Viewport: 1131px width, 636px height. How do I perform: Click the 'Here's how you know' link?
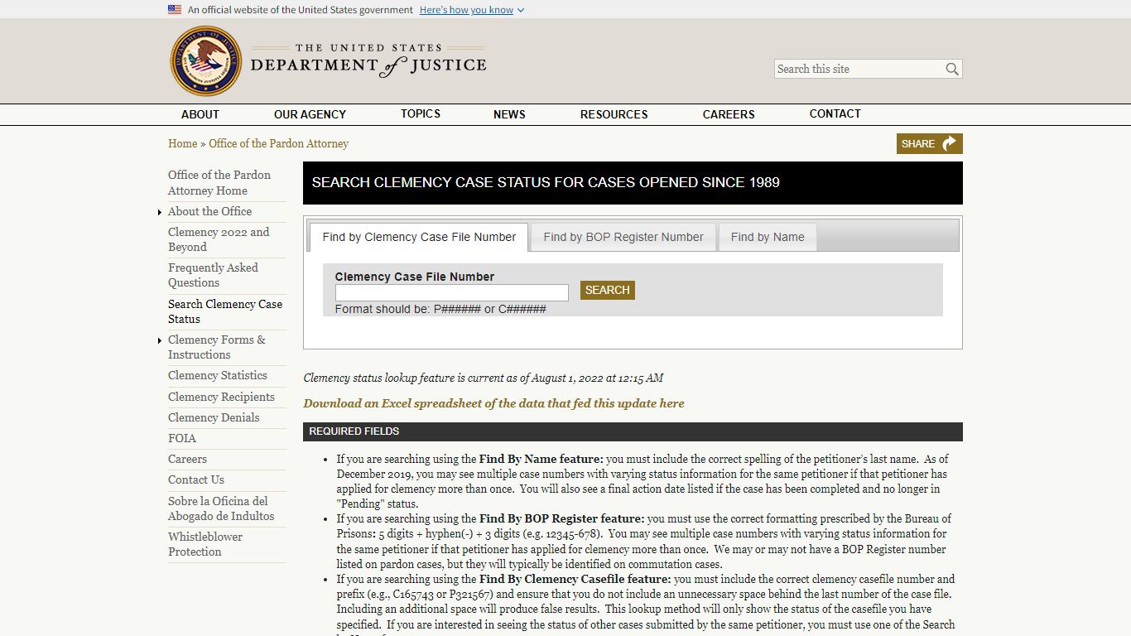[x=466, y=10]
